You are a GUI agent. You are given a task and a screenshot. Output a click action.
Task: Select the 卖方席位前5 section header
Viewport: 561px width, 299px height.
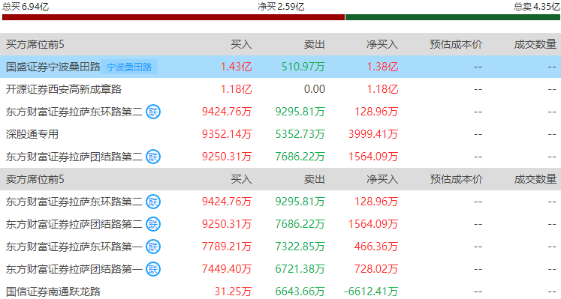35,179
